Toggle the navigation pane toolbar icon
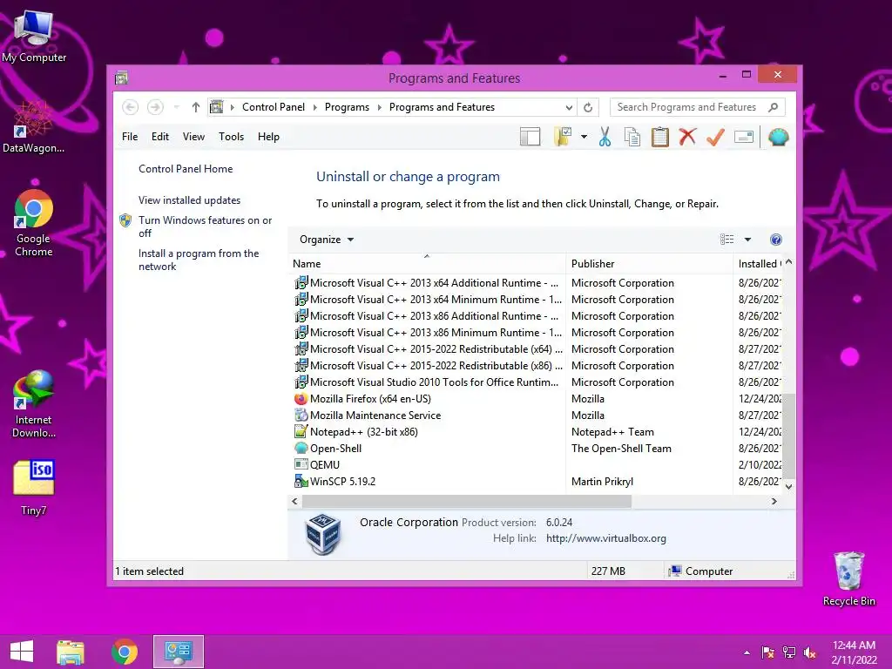The image size is (892, 669). click(530, 137)
